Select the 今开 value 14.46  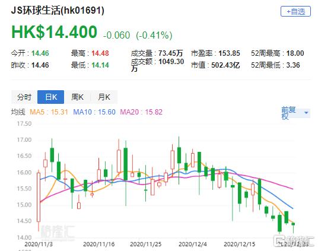40,53
